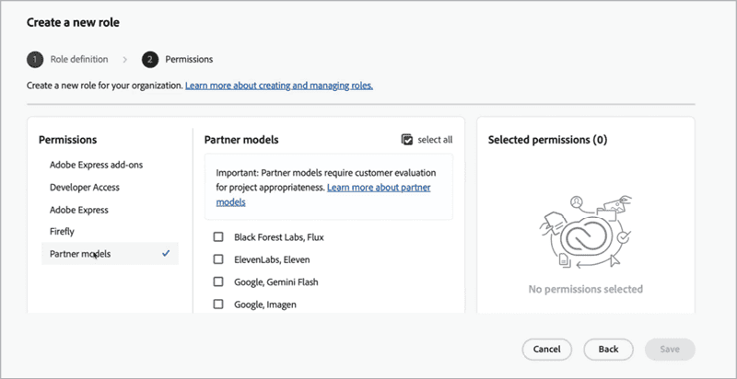Click the No permissions selected text
The image size is (737, 379).
[x=586, y=289]
